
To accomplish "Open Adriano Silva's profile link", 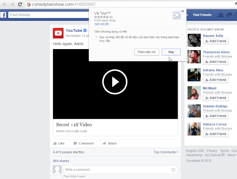I will 213,70.
